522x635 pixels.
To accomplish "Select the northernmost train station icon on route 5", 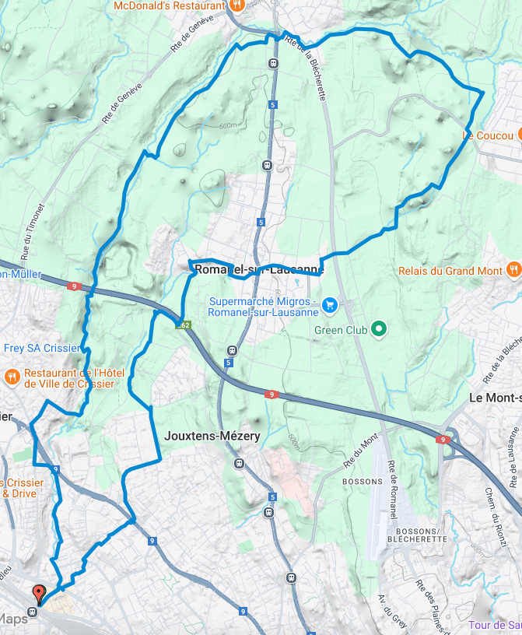I will point(273,63).
